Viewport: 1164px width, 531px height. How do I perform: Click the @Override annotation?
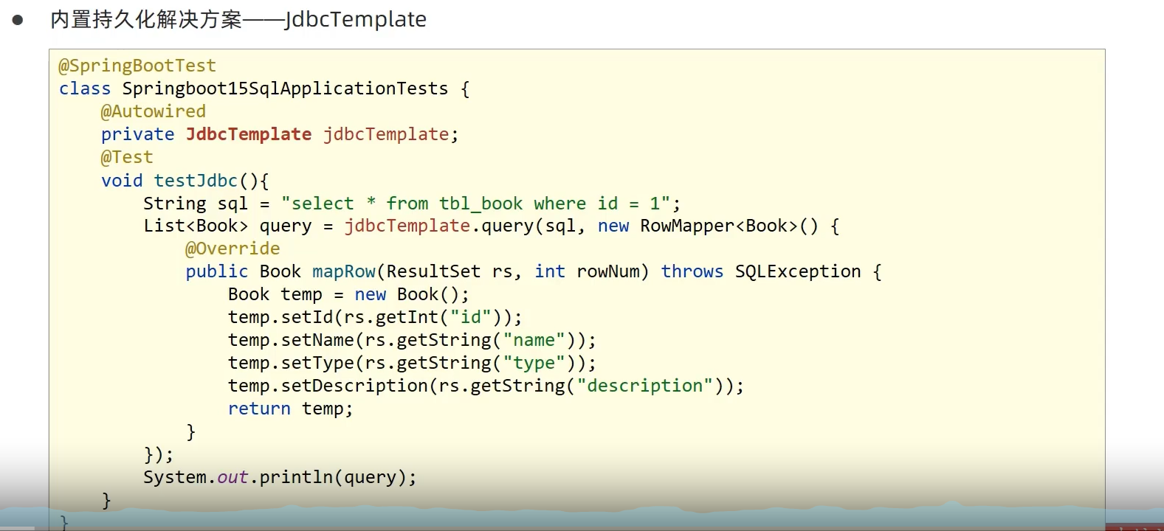click(x=233, y=249)
